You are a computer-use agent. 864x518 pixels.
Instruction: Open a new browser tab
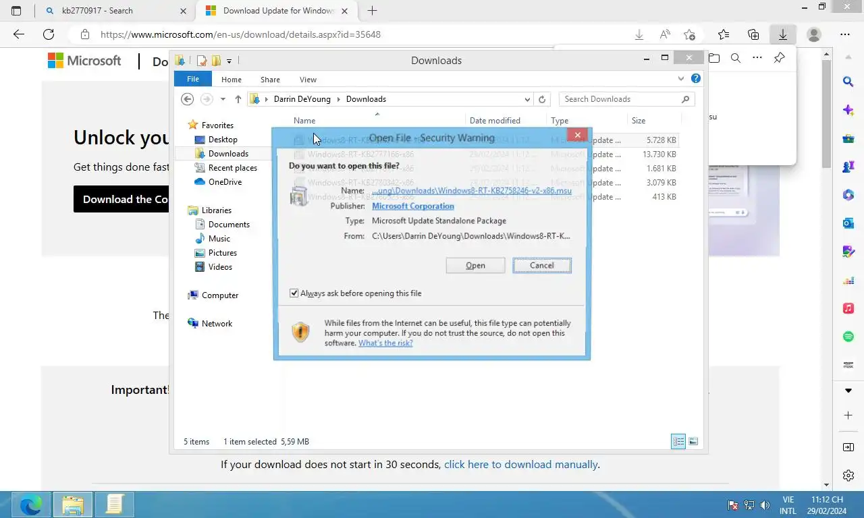click(x=372, y=11)
